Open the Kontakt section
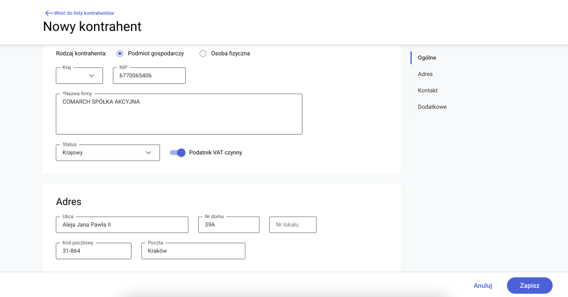The height and width of the screenshot is (297, 568). click(x=427, y=90)
